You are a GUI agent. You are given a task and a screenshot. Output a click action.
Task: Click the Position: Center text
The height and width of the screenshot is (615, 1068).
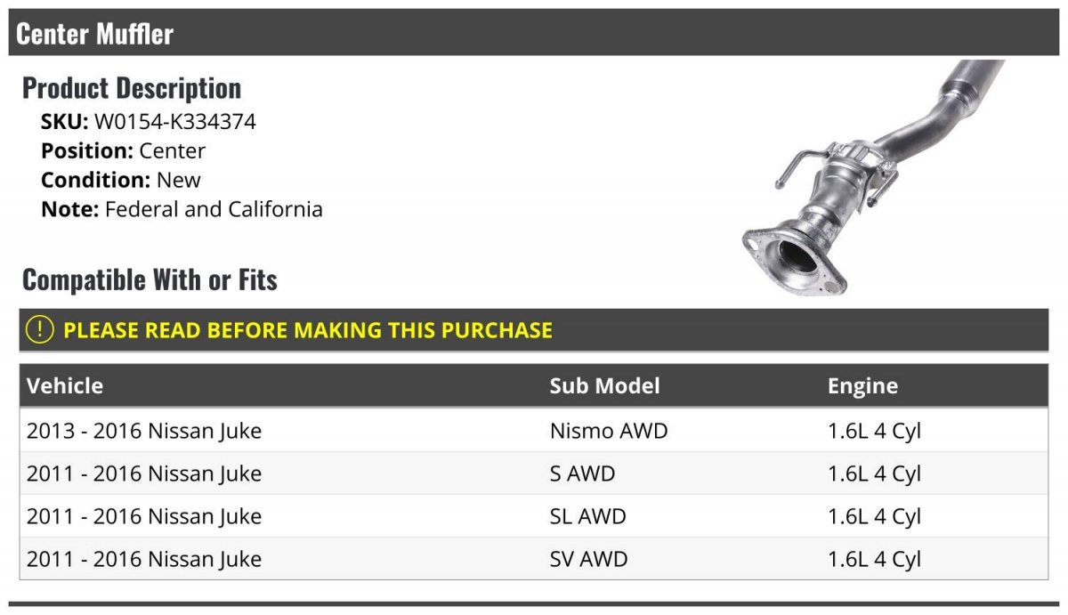click(123, 151)
